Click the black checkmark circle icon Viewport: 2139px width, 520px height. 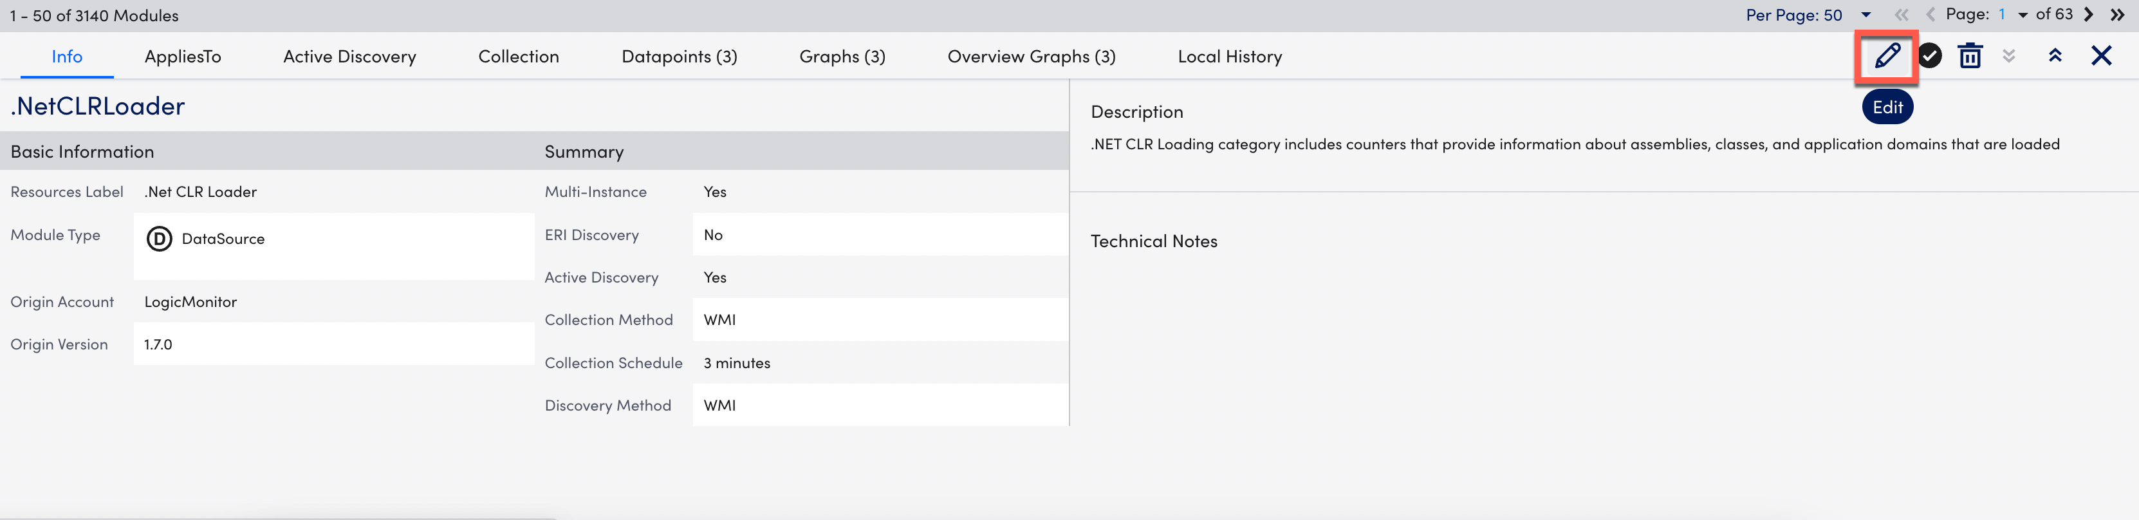click(1930, 55)
